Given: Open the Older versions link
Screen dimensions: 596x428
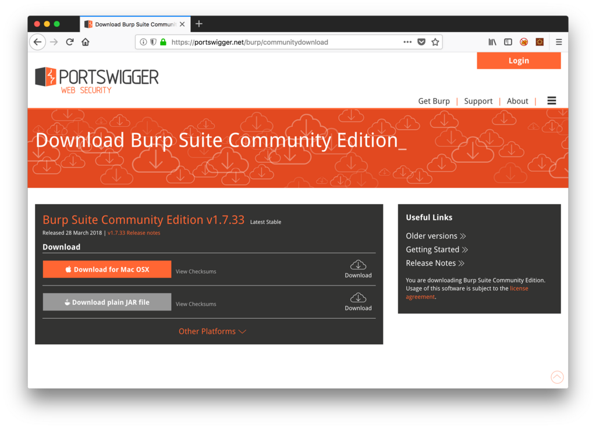Looking at the screenshot, I should pos(435,236).
